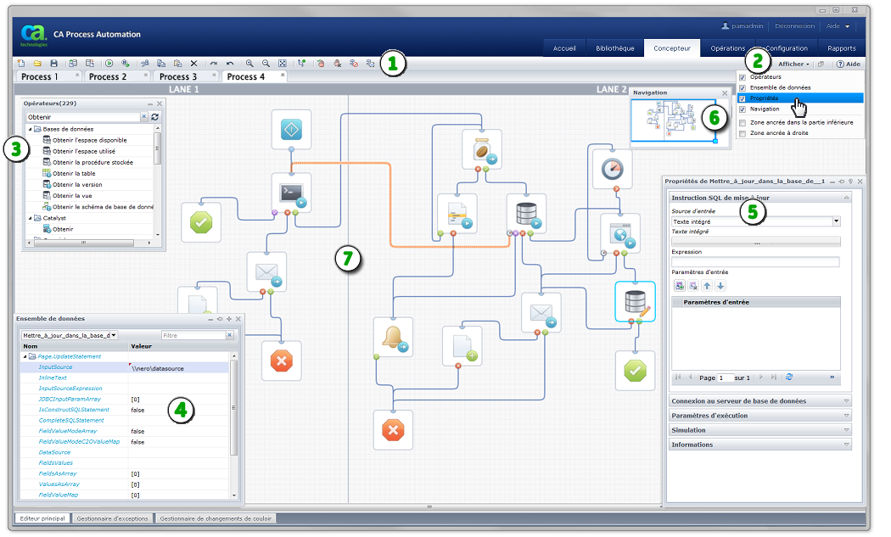This screenshot has height=537, width=891.
Task: Select the gauge timer operator node
Action: pyautogui.click(x=613, y=170)
